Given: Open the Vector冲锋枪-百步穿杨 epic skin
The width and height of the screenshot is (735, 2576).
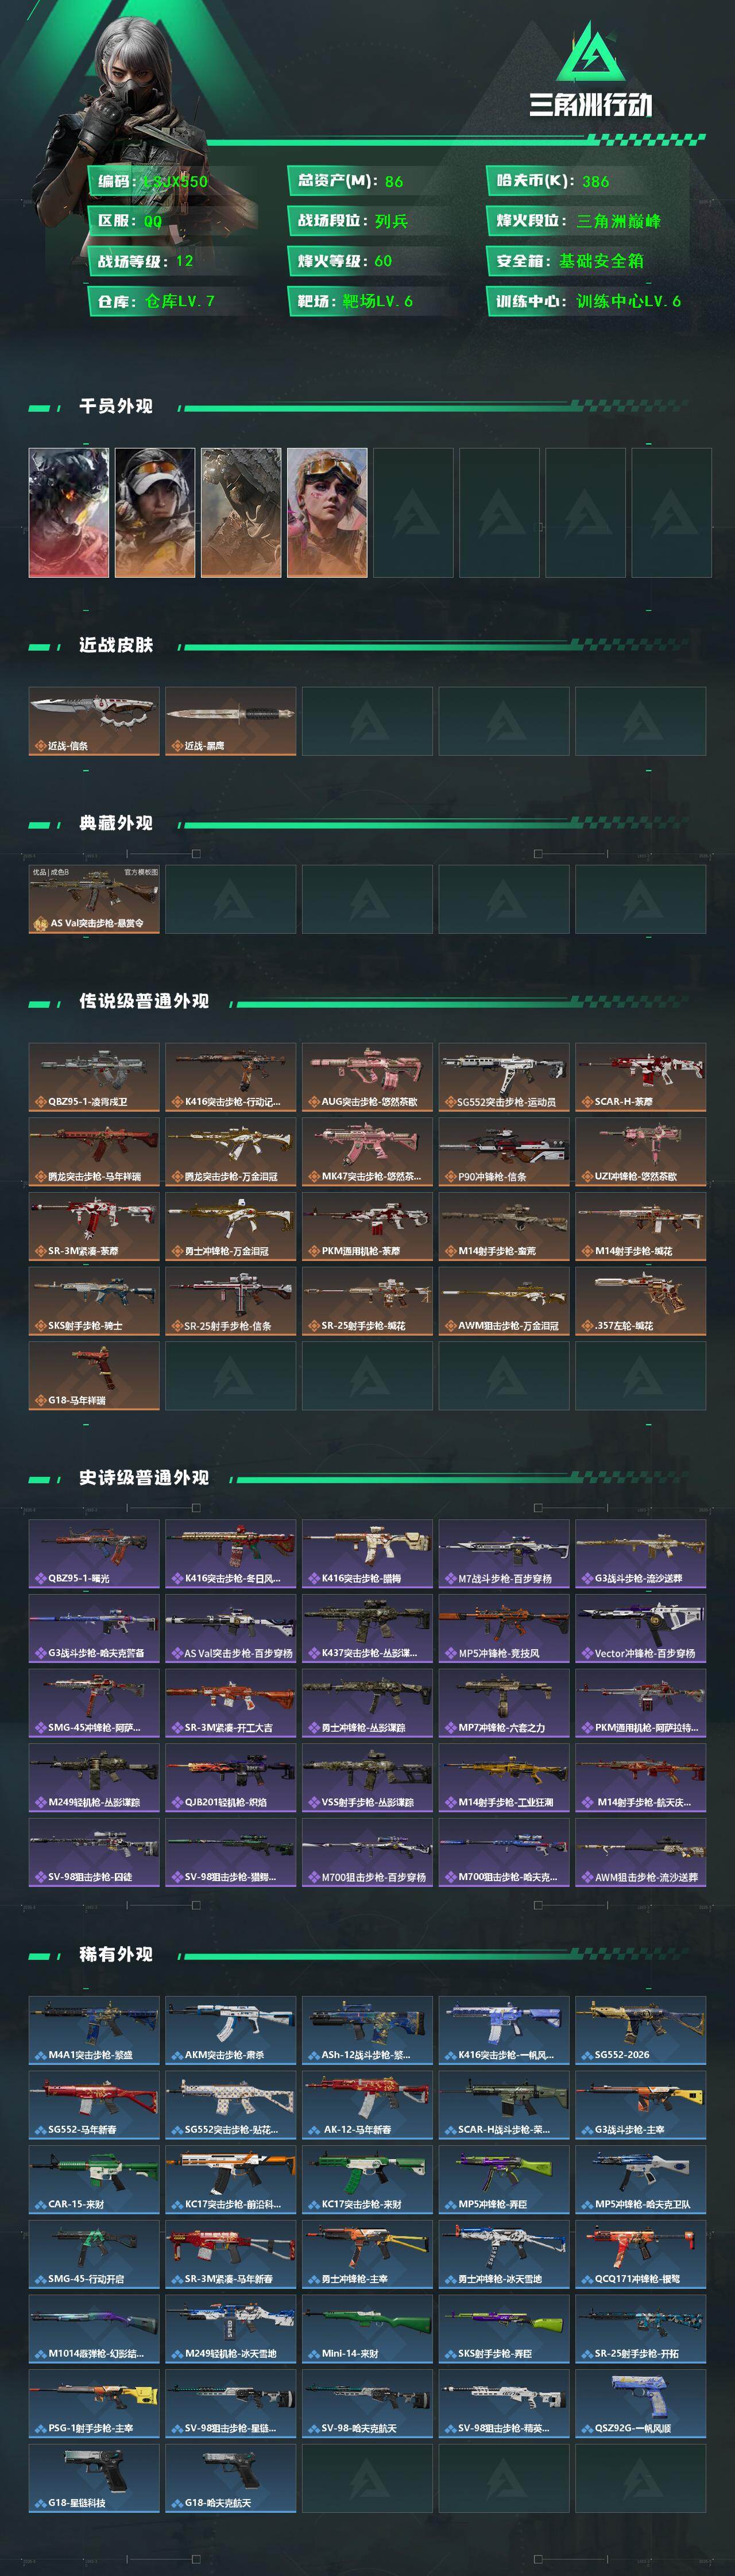Looking at the screenshot, I should click(640, 1629).
